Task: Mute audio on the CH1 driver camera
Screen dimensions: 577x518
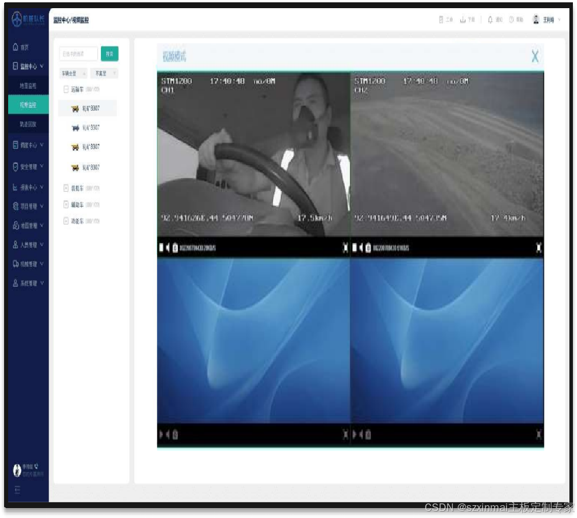Action: 168,248
